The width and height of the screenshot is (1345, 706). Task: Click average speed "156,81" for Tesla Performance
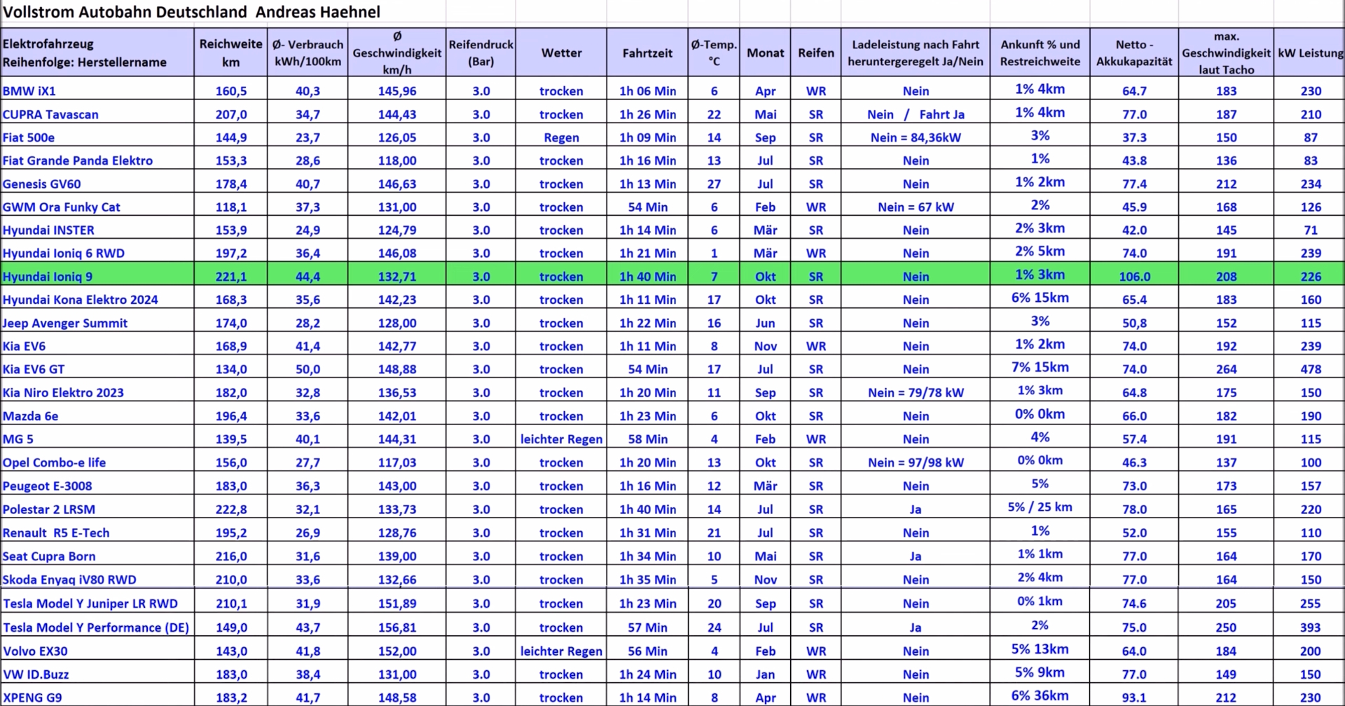tap(397, 627)
